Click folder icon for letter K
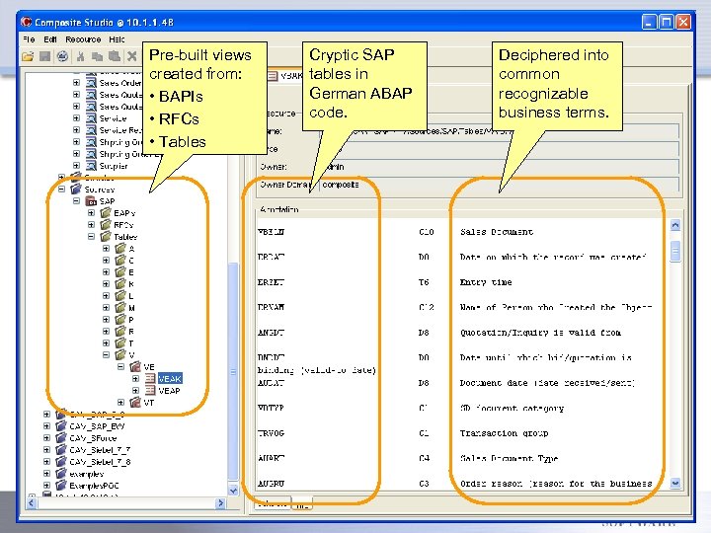This screenshot has width=711, height=533. coord(120,283)
